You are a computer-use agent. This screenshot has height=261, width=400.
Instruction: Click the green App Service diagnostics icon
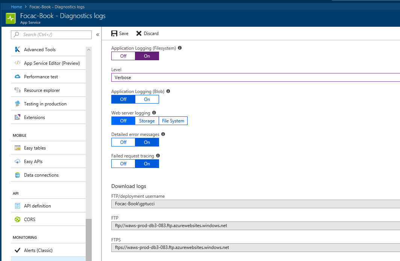click(x=11, y=18)
